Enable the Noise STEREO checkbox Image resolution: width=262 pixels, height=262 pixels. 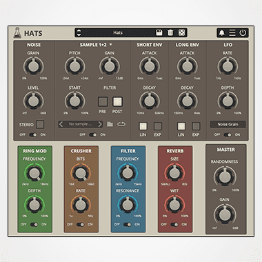coord(40,125)
